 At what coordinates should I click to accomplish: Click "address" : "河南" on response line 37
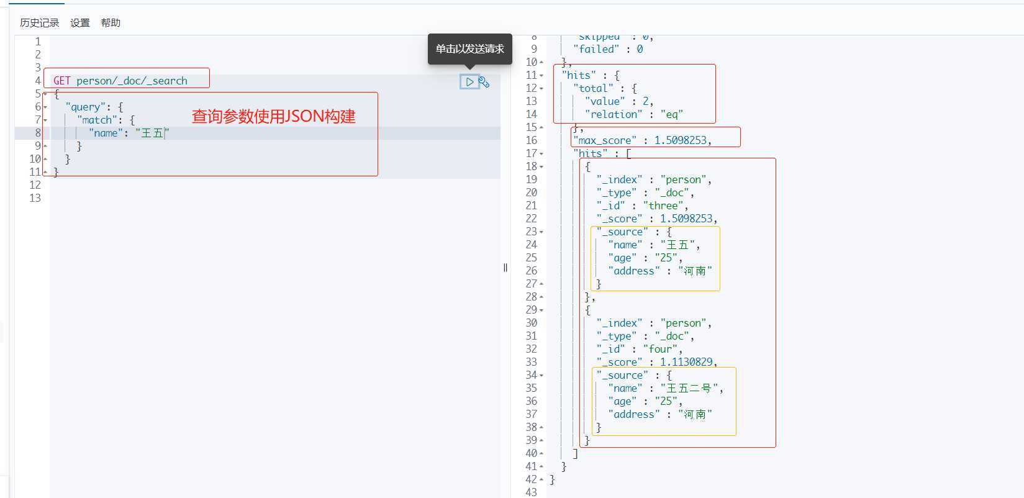coord(660,414)
